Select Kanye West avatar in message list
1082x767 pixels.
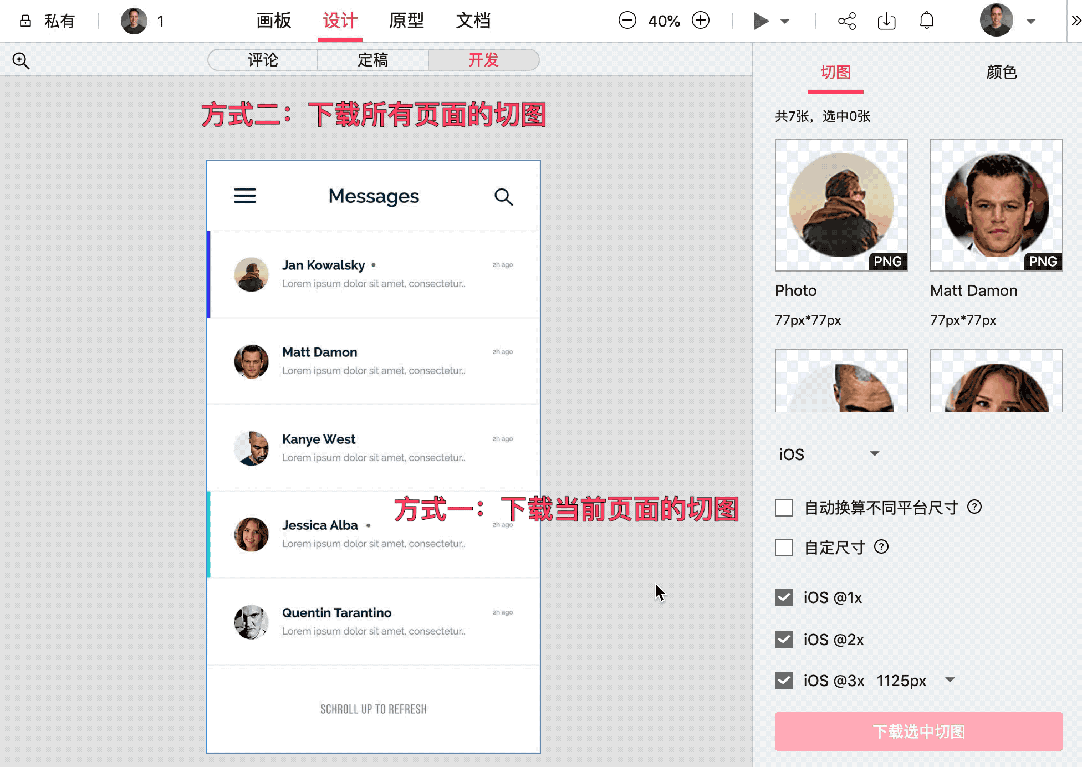tap(252, 448)
